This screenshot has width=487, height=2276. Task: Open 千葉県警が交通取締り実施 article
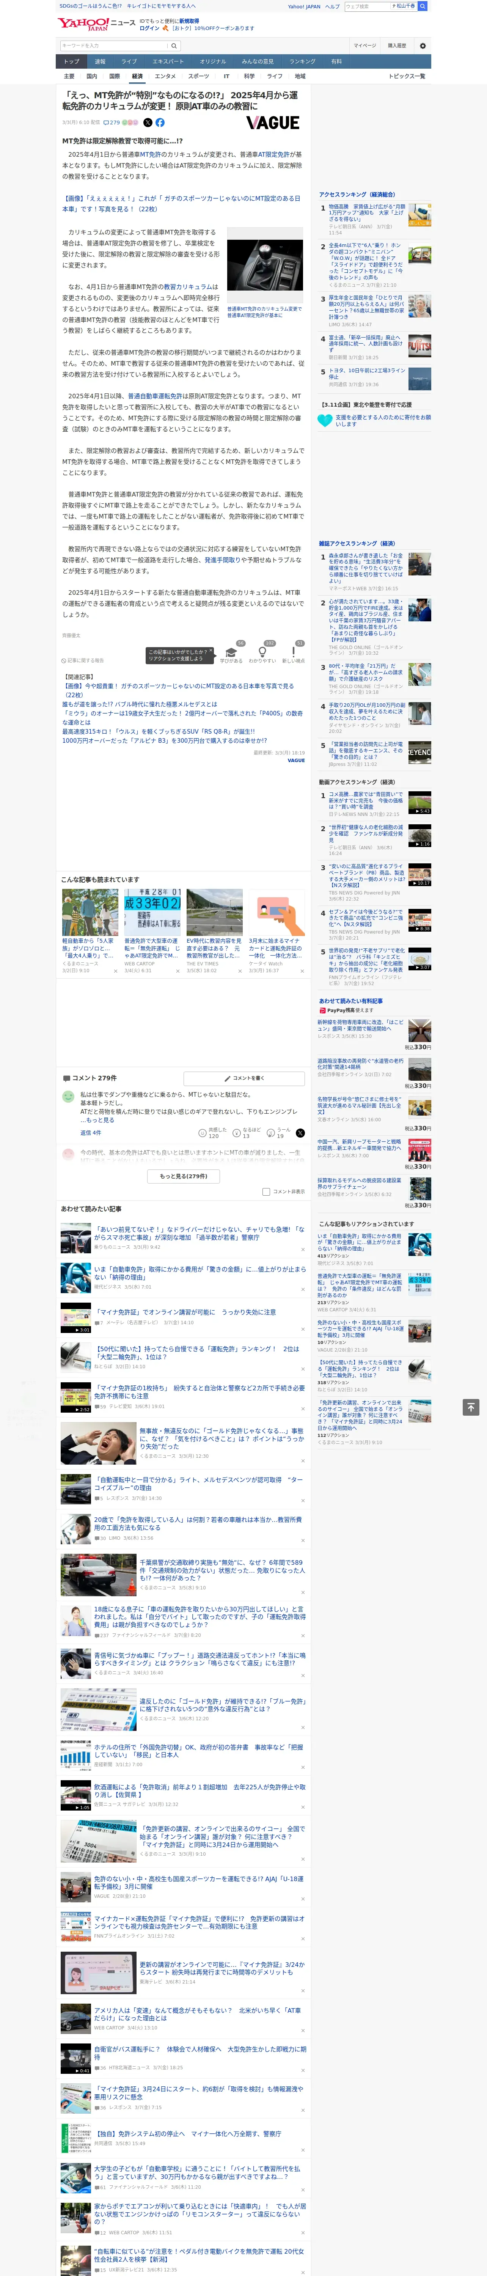222,1569
